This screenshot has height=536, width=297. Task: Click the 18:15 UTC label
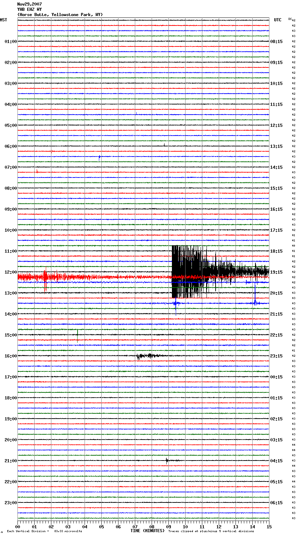[276, 251]
